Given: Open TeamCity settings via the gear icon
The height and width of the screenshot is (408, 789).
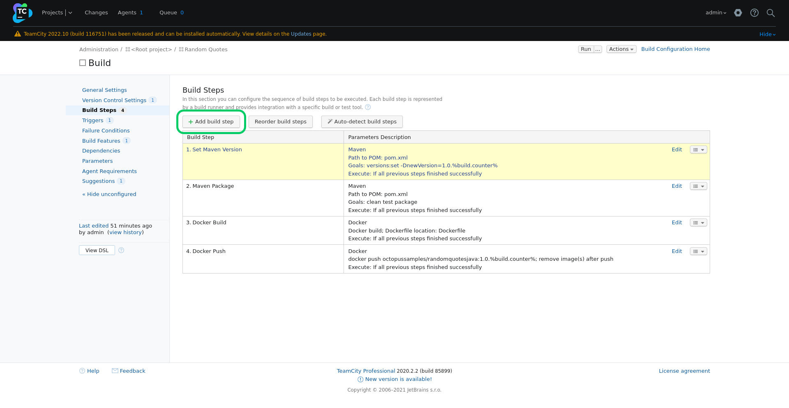Looking at the screenshot, I should (x=738, y=13).
